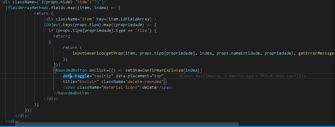This screenshot has height=127, width=335.
Task: Click the closing </span> tag
Action: click(x=165, y=87)
